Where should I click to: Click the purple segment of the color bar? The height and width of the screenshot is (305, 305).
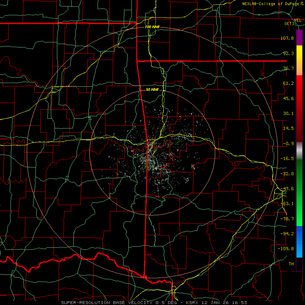pos(299,38)
